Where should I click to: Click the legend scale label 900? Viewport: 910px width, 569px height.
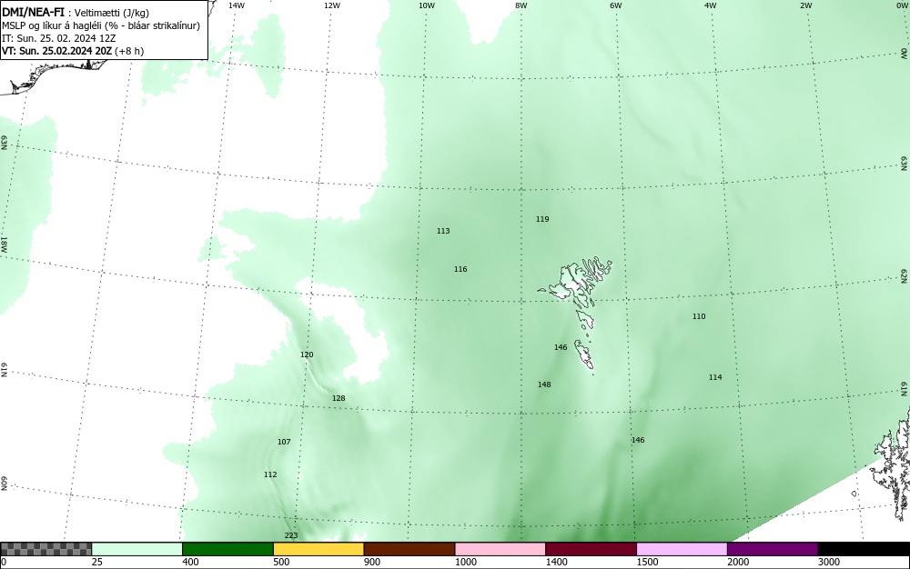(x=372, y=562)
